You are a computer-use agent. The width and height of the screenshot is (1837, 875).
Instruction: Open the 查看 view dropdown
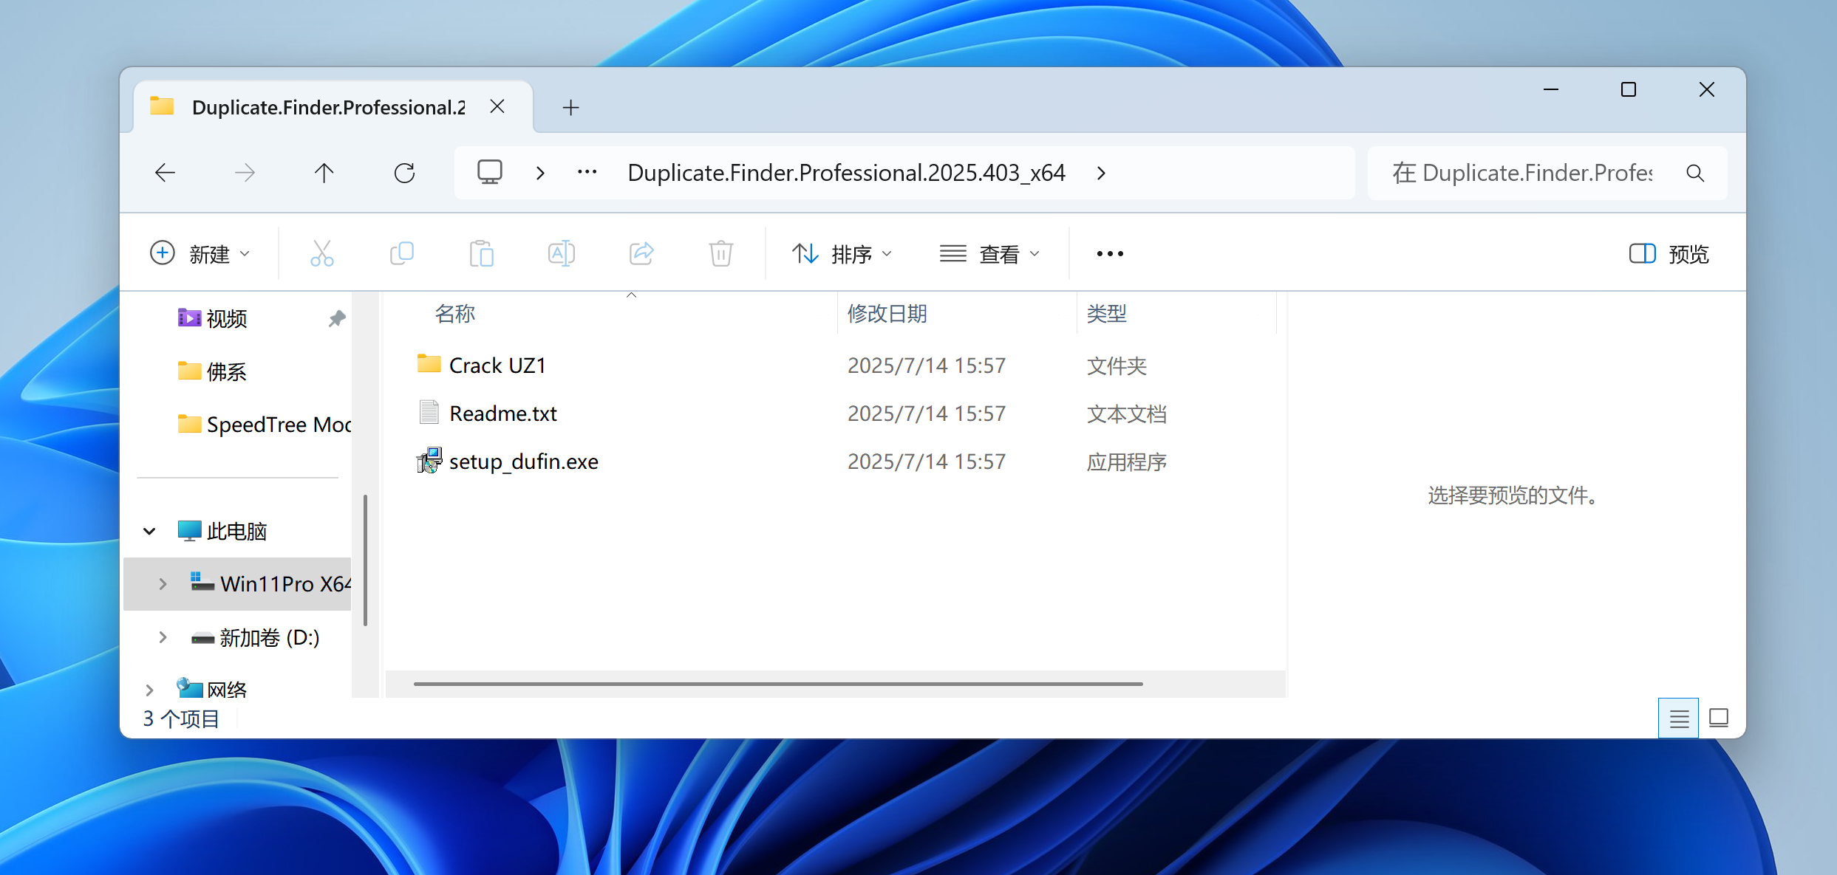(990, 253)
